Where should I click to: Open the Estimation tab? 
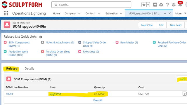pos(111,13)
